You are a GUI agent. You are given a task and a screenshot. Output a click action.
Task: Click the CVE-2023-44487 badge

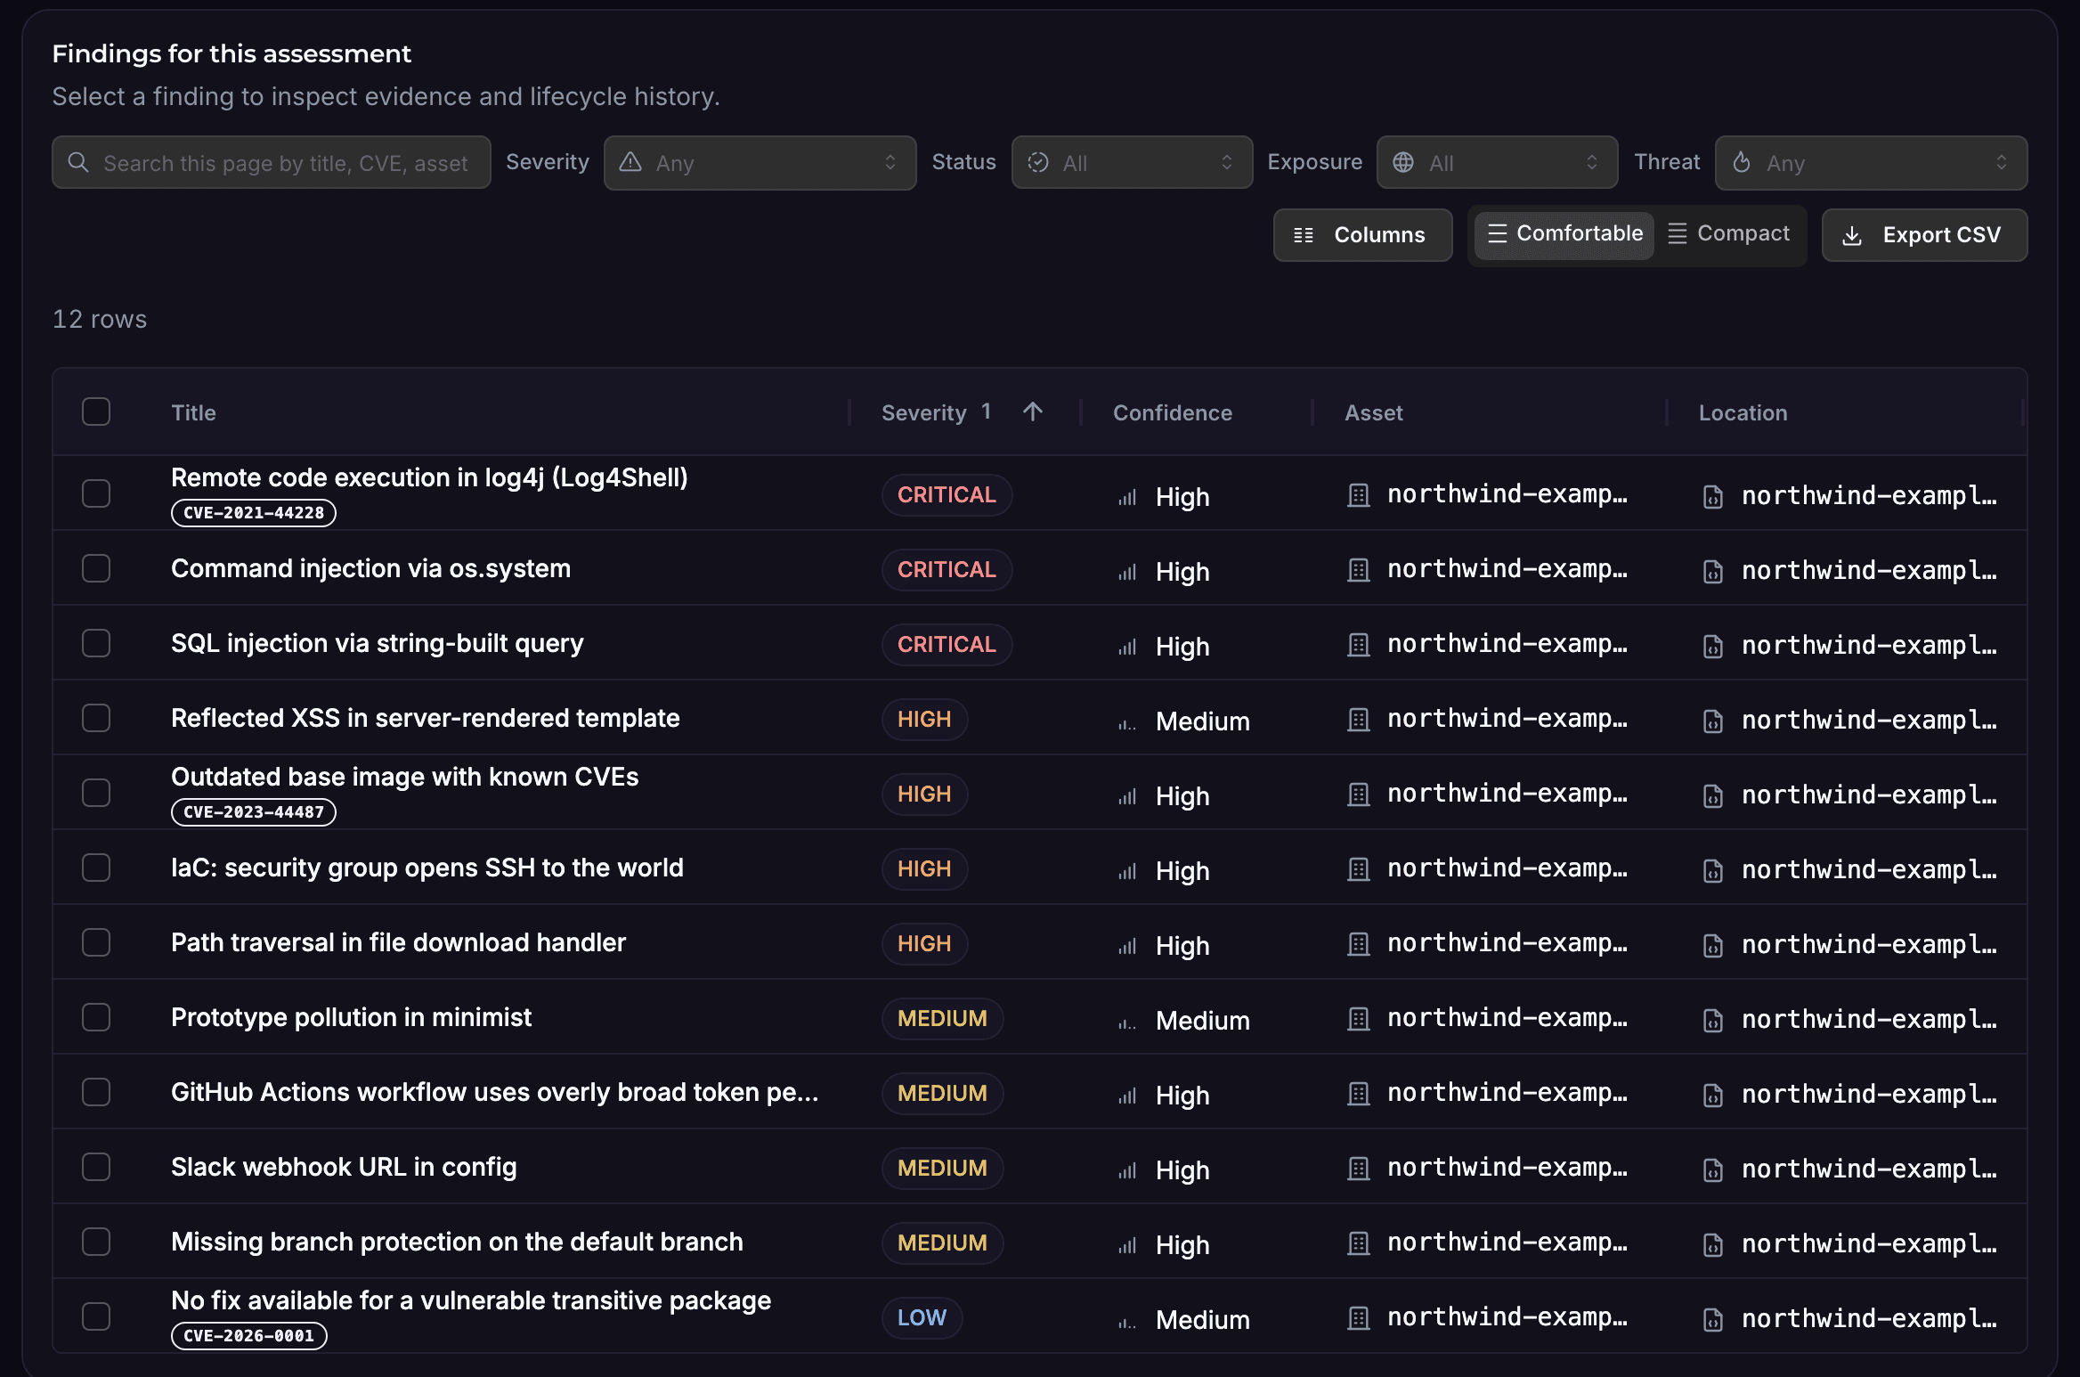pyautogui.click(x=254, y=812)
